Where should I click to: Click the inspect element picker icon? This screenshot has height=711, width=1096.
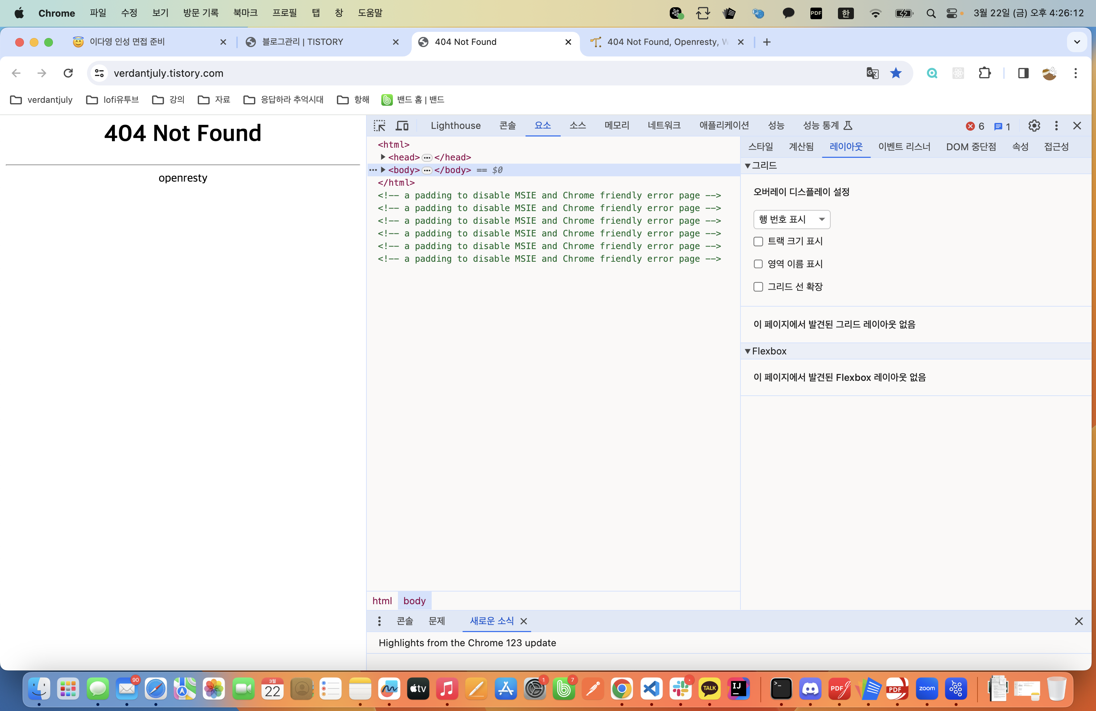(x=379, y=126)
